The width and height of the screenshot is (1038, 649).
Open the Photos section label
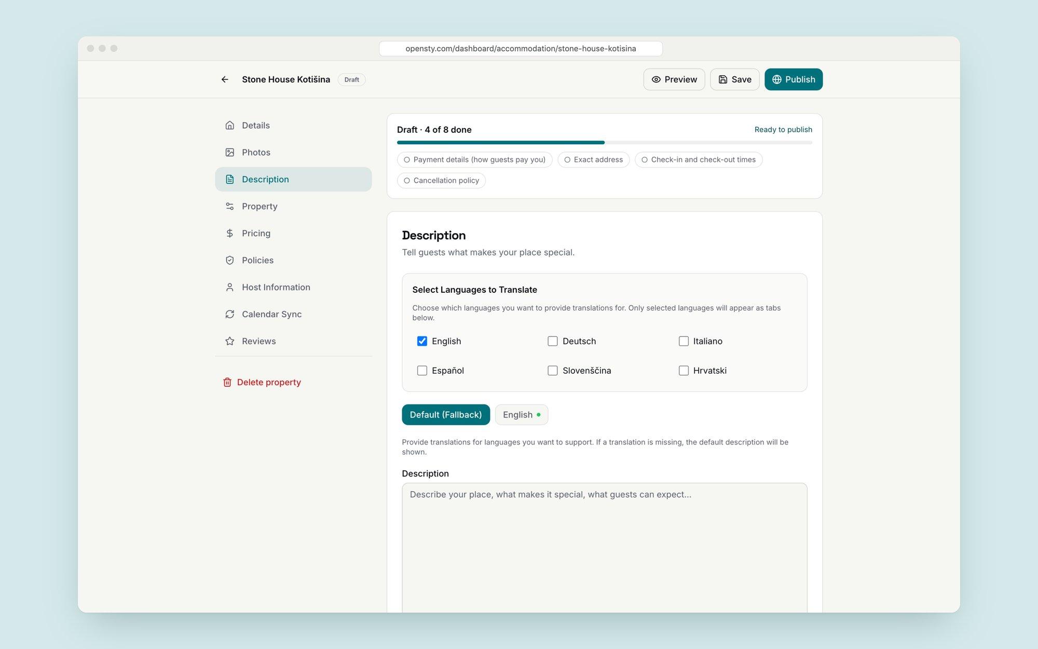pyautogui.click(x=256, y=152)
